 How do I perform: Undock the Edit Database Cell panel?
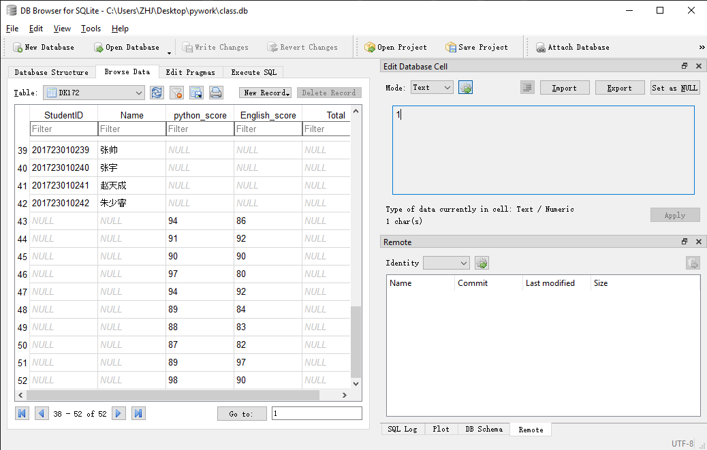pyautogui.click(x=685, y=66)
